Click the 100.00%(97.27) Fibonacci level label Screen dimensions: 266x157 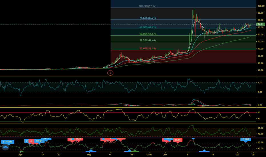[x=148, y=6]
